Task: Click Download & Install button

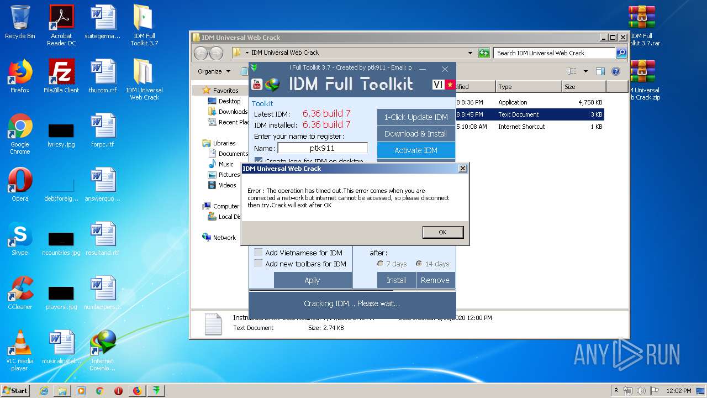Action: [416, 134]
